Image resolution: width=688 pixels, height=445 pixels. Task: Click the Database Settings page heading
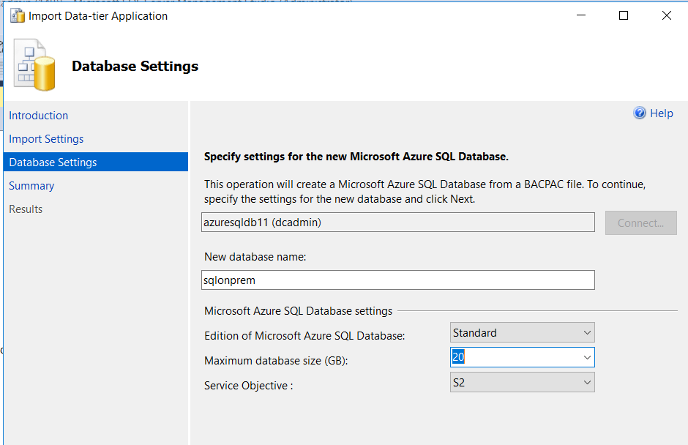(x=135, y=67)
